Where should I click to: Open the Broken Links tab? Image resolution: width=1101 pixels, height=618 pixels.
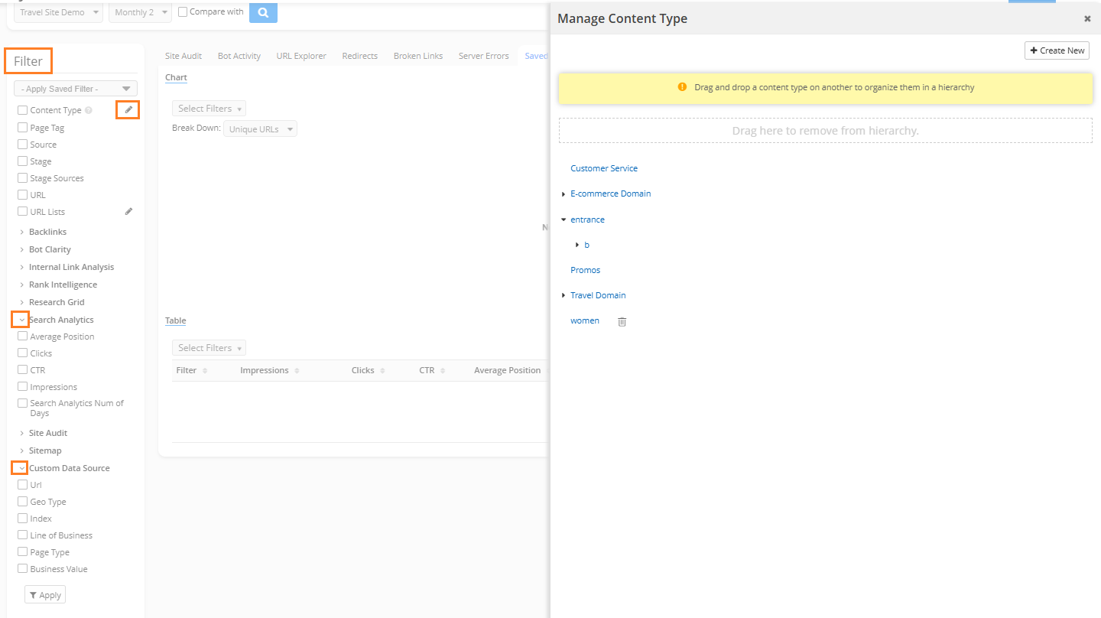tap(417, 56)
